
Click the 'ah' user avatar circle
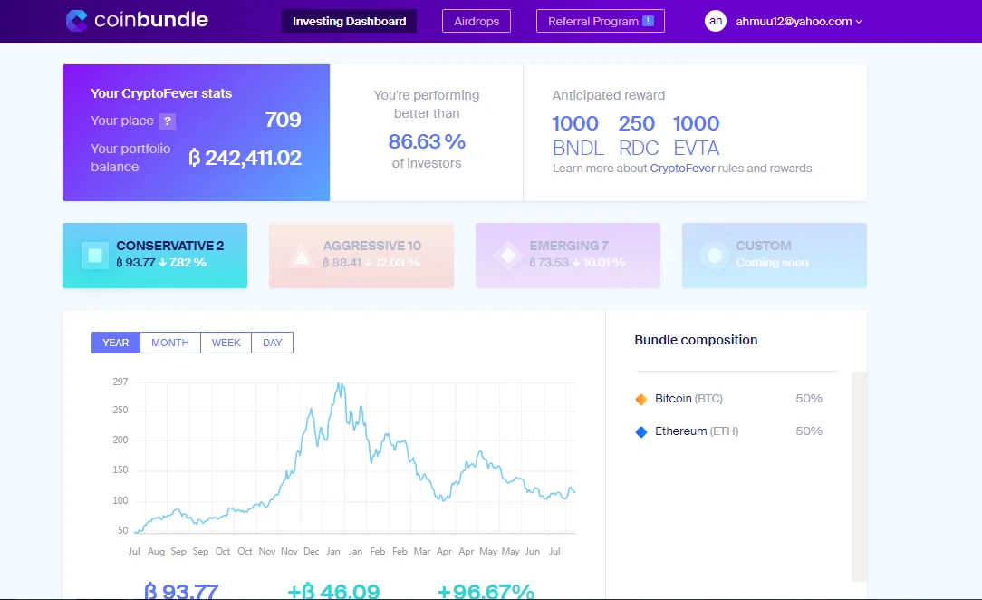(x=715, y=21)
